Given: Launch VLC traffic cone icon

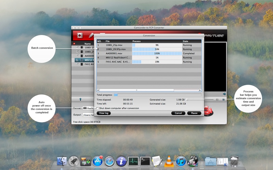Looking at the screenshot, I should point(169,161).
